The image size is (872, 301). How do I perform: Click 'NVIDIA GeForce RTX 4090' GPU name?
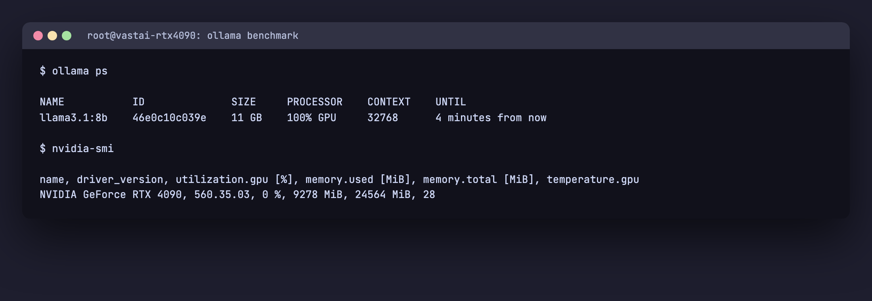[111, 194]
